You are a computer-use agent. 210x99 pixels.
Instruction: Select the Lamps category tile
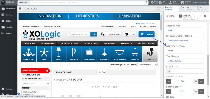point(59,54)
